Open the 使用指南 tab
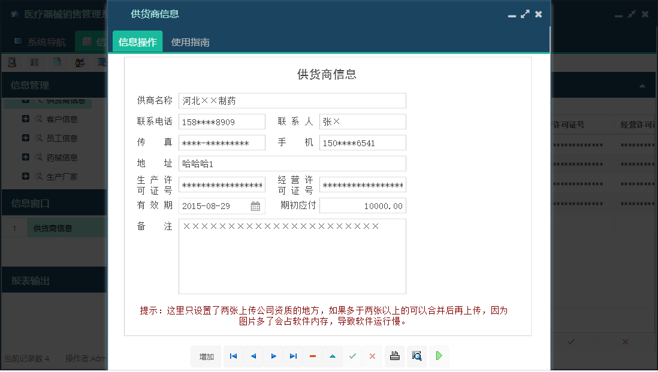The width and height of the screenshot is (658, 372). click(190, 42)
